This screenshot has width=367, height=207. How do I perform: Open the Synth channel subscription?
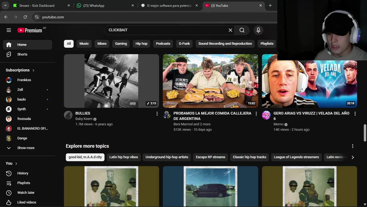pyautogui.click(x=28, y=109)
